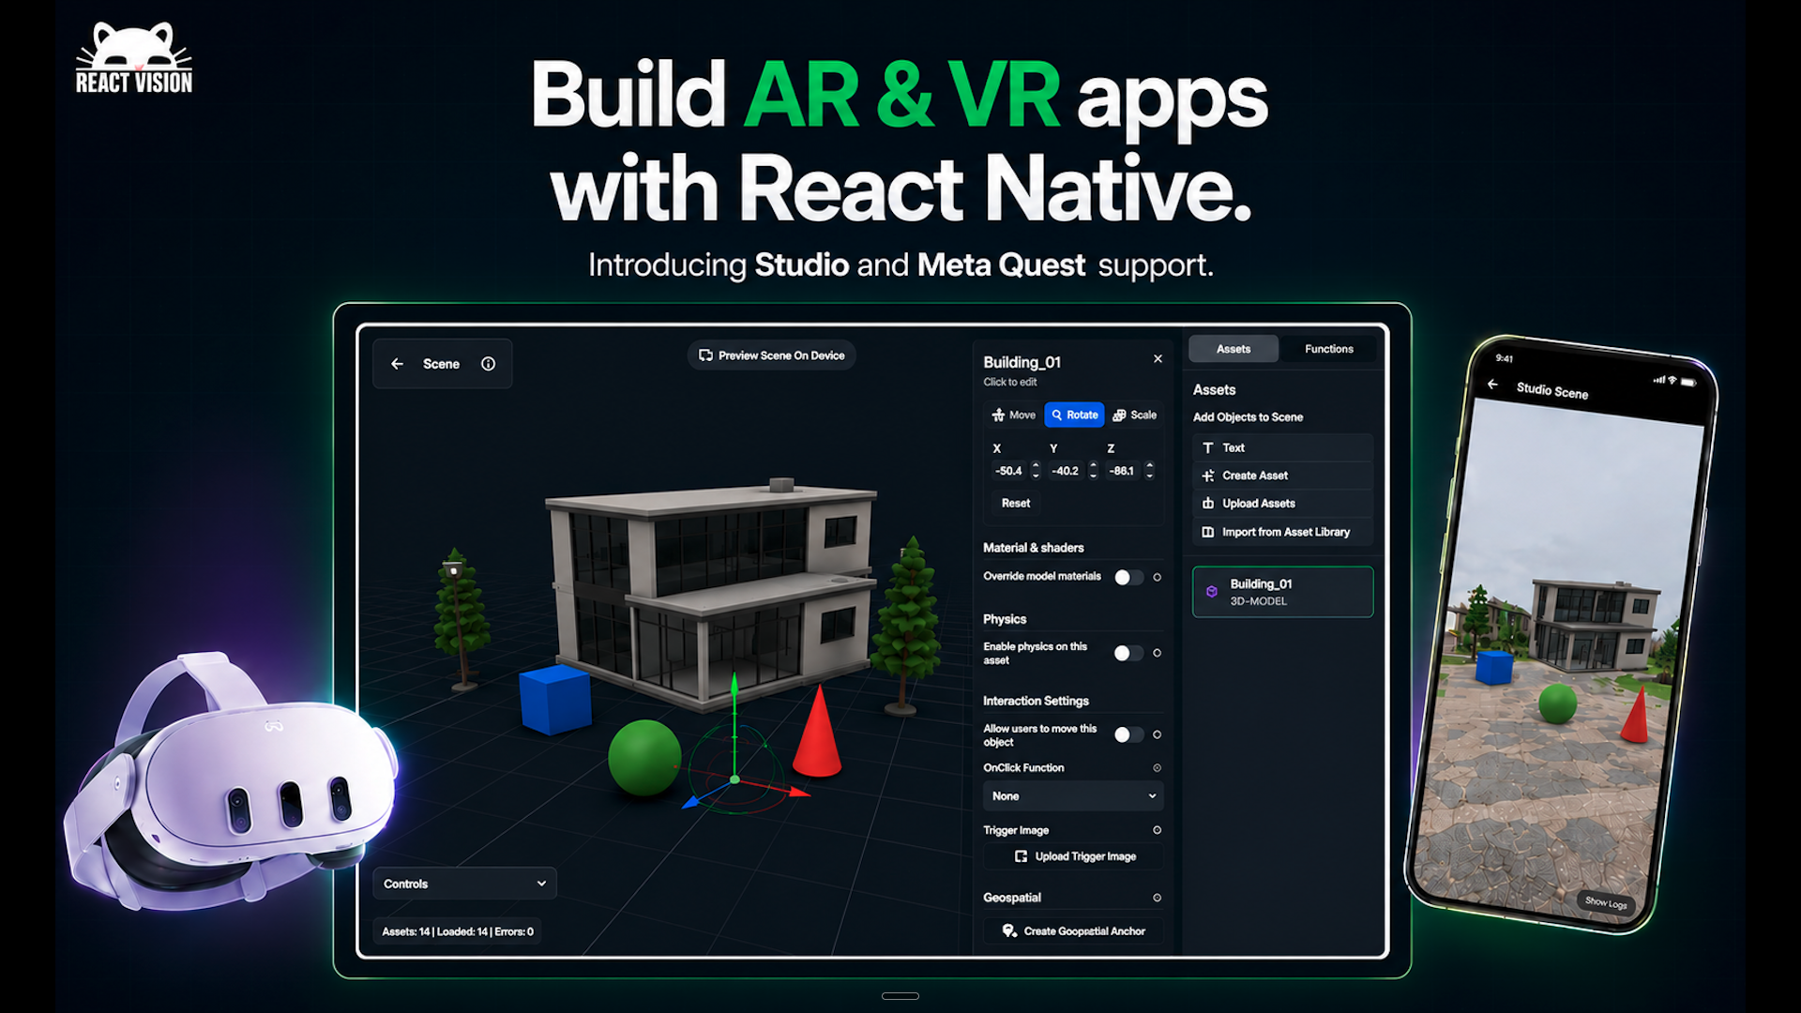
Task: Select the Move transform mode
Action: (1014, 415)
